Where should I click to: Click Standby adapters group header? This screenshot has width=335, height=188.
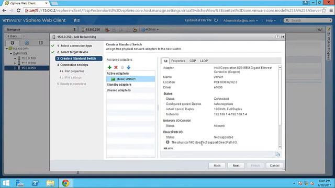(x=131, y=85)
